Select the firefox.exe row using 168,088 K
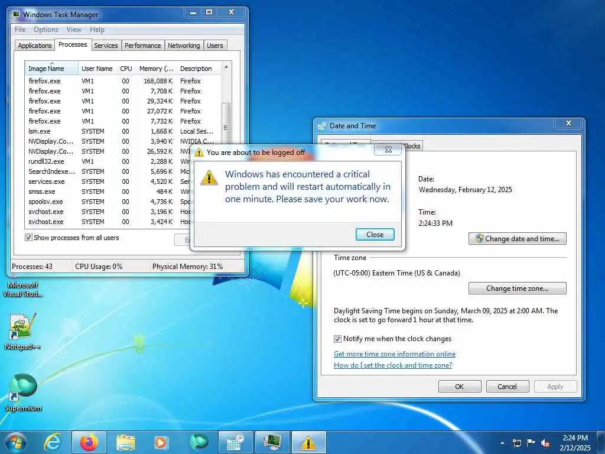The width and height of the screenshot is (605, 454). pyautogui.click(x=123, y=81)
